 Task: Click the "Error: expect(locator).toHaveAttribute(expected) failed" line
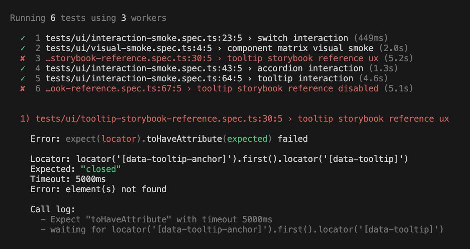click(169, 139)
